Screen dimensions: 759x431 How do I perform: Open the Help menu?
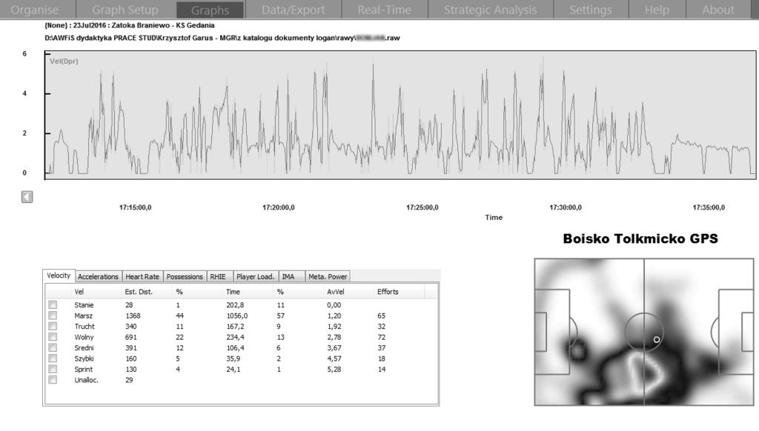pyautogui.click(x=657, y=10)
